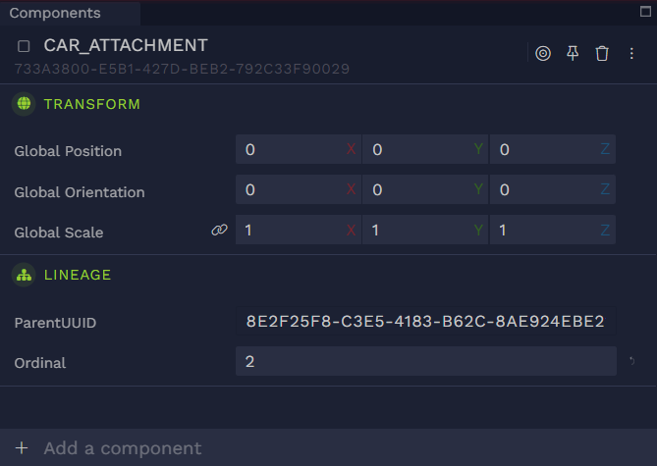
Task: Collapse the LINEAGE section
Action: tap(78, 277)
